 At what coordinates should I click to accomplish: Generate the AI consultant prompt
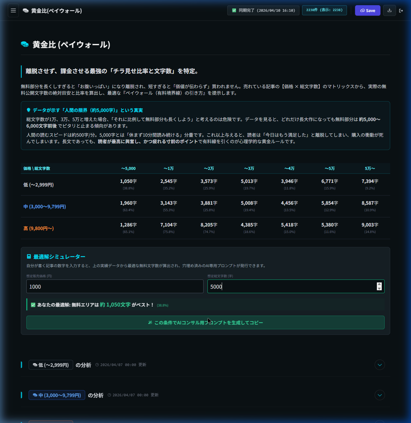click(x=205, y=322)
